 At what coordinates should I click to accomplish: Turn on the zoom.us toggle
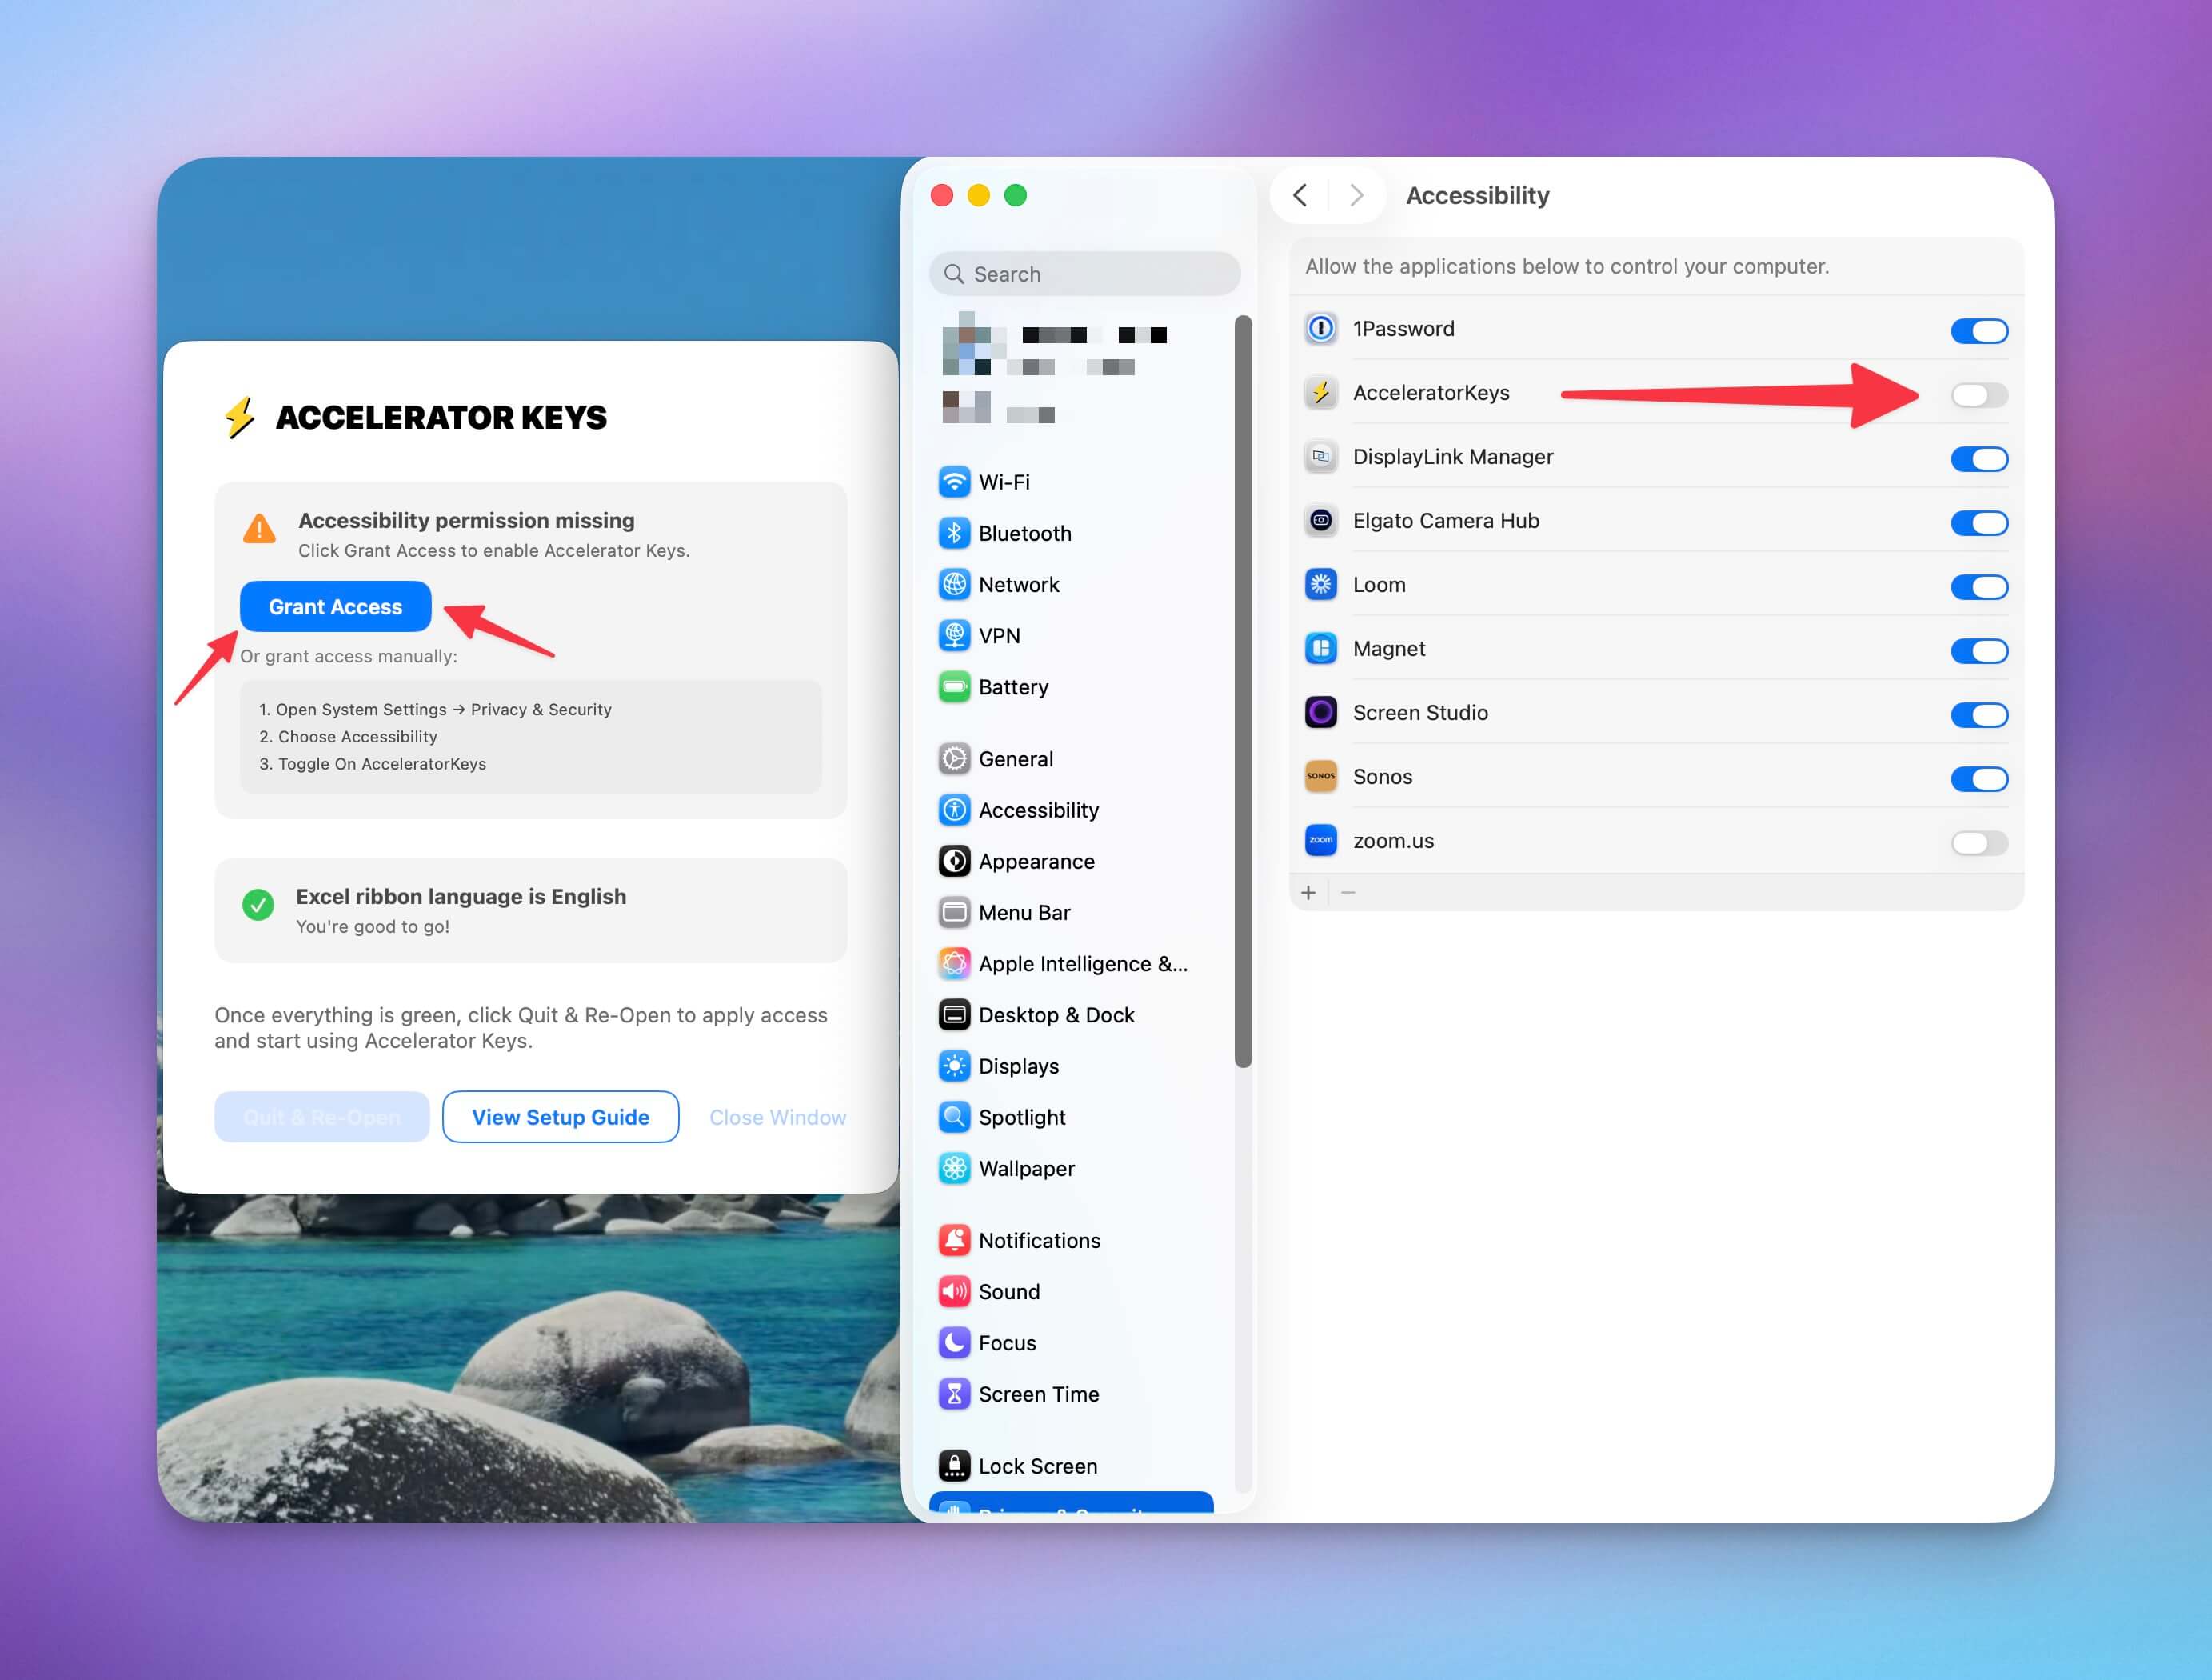1978,842
